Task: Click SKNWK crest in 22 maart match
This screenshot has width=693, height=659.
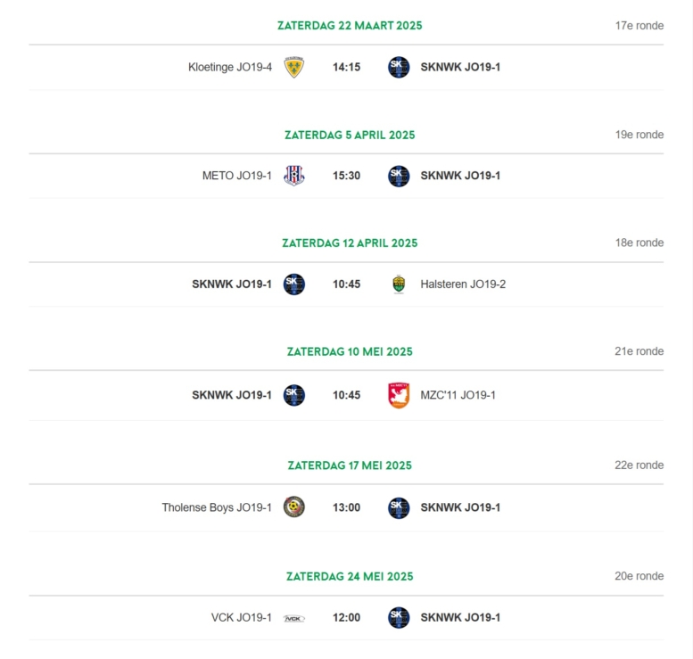Action: click(x=399, y=67)
